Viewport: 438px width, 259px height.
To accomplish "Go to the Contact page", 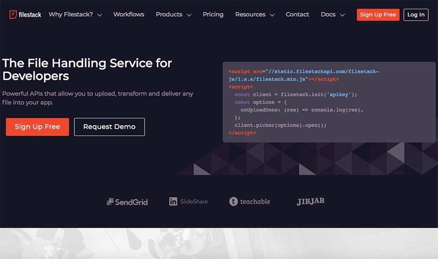I will [297, 15].
